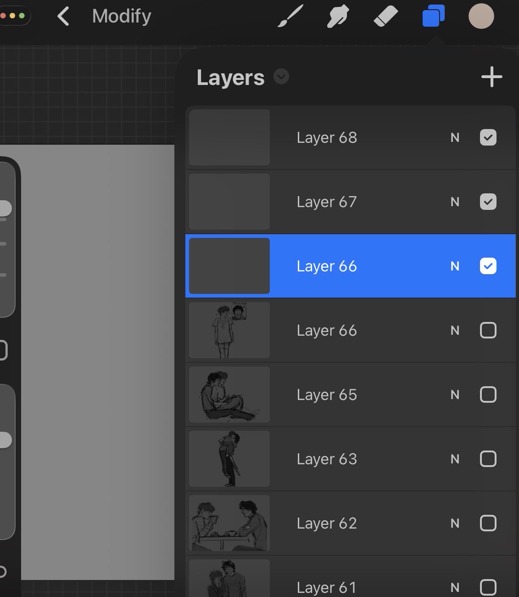This screenshot has width=519, height=597.
Task: Select the Layer 66 name in the unchecked row
Action: pyautogui.click(x=327, y=330)
